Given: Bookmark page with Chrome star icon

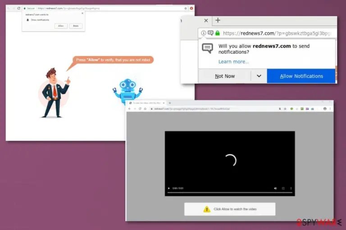Looking at the screenshot, I should [186, 9].
